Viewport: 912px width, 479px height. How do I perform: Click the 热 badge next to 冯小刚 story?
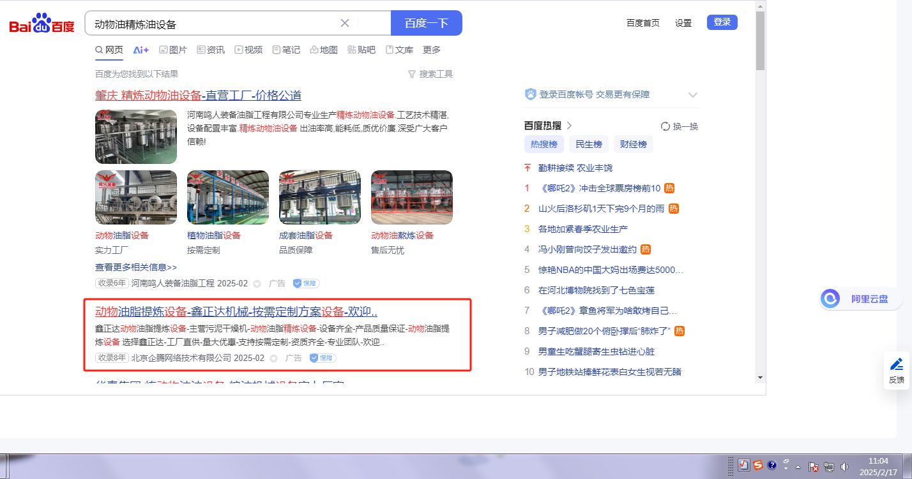pos(646,249)
